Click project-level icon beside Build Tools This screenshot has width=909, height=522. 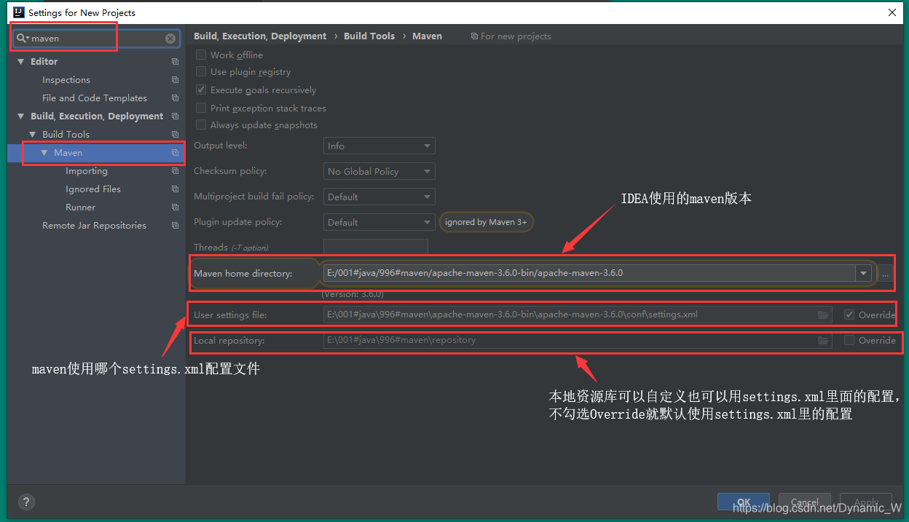175,135
